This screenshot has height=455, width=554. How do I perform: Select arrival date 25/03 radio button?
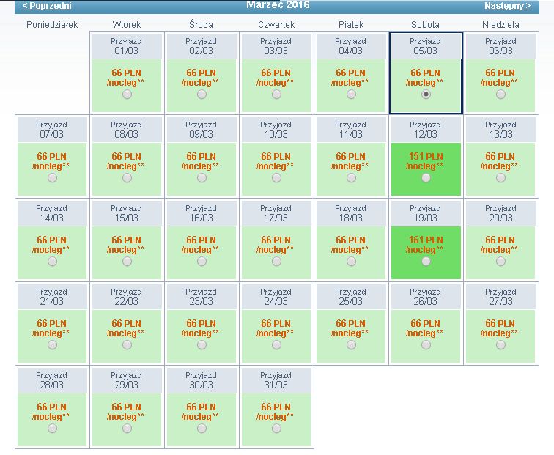(x=351, y=345)
